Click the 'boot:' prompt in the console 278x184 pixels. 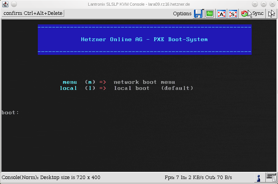[x=10, y=112]
